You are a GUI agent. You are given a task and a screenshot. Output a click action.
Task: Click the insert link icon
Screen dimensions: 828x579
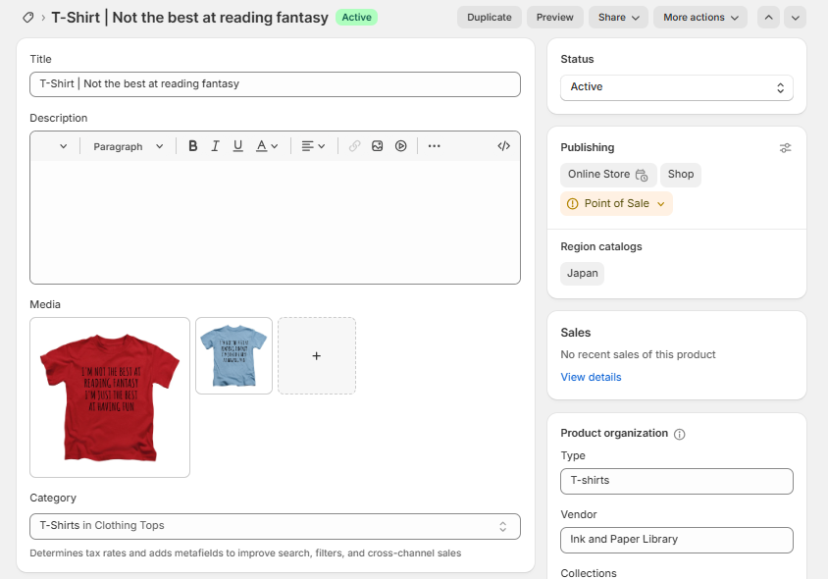354,146
